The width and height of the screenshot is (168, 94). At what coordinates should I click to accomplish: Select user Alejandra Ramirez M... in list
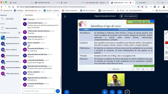pos(10,44)
